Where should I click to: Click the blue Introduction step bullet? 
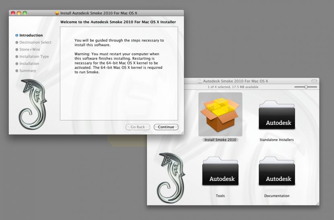point(17,35)
